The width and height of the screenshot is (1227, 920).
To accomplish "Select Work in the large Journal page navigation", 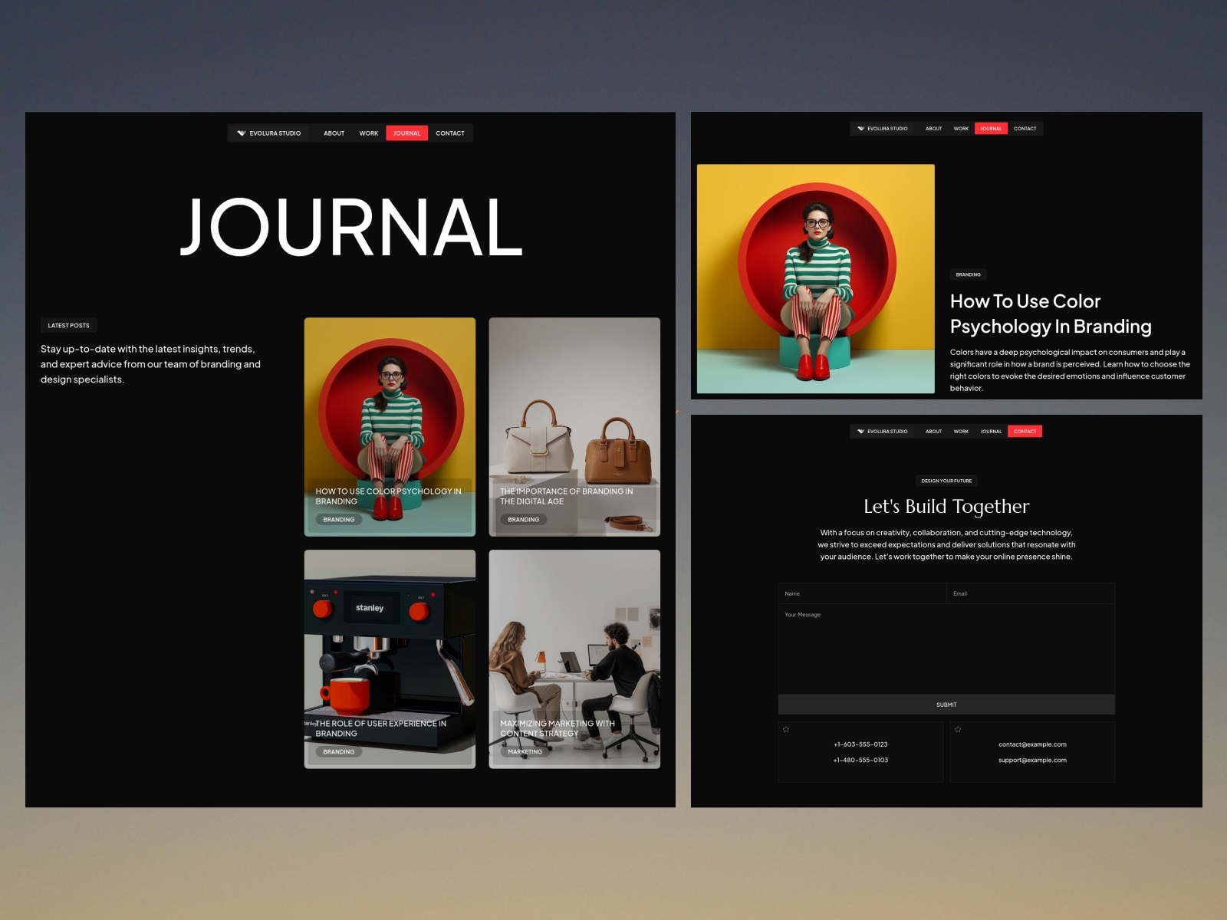I will pos(369,133).
